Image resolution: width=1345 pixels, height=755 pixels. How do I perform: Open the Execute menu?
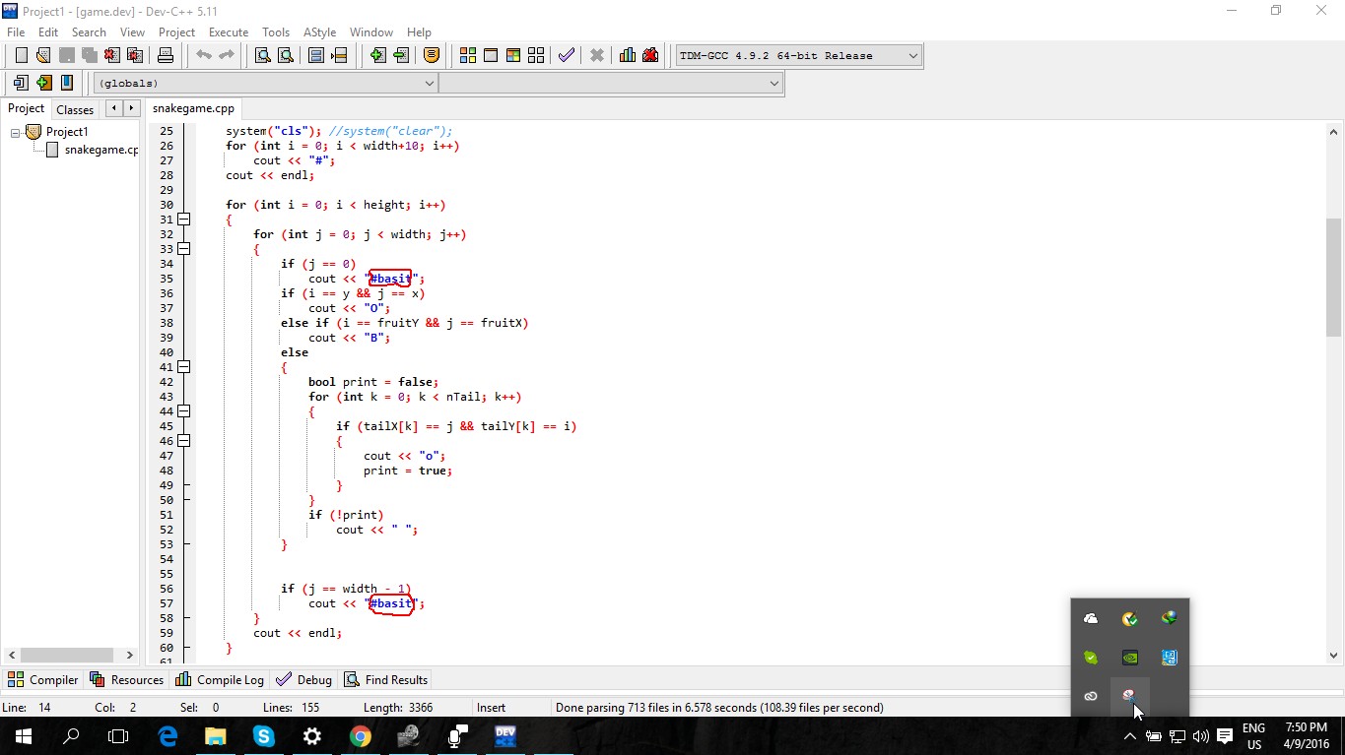click(x=229, y=31)
